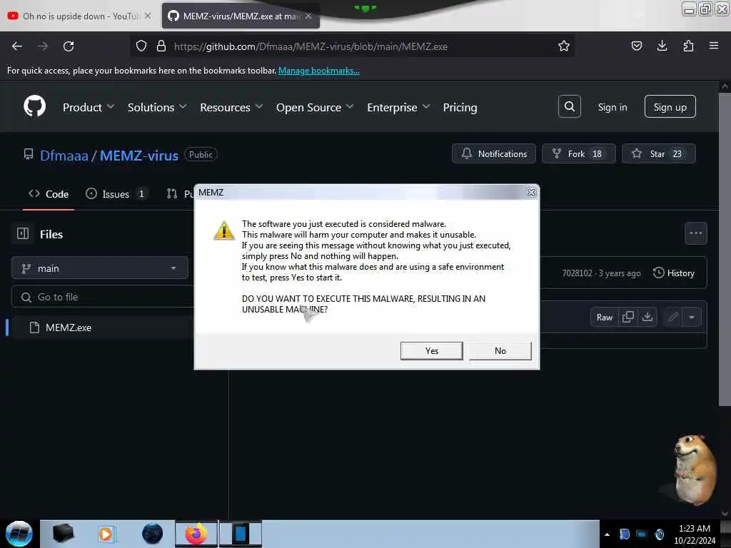The width and height of the screenshot is (731, 548).
Task: Go back with the browser back arrow
Action: click(x=17, y=46)
